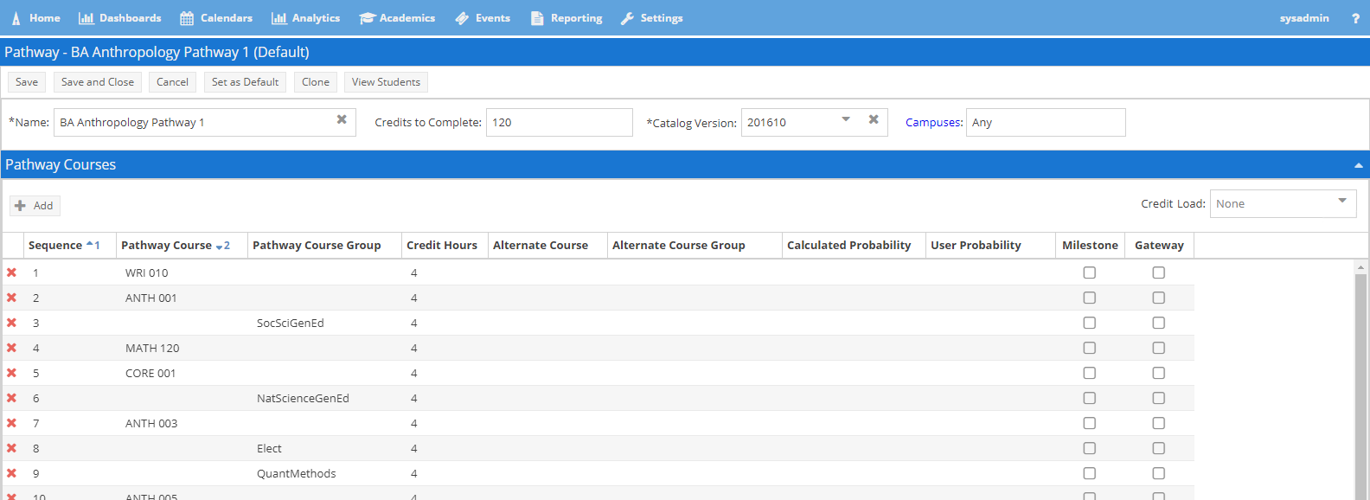Toggle Milestone checkbox for WRI 010
Screen dimensions: 1370x500
pyautogui.click(x=1090, y=272)
